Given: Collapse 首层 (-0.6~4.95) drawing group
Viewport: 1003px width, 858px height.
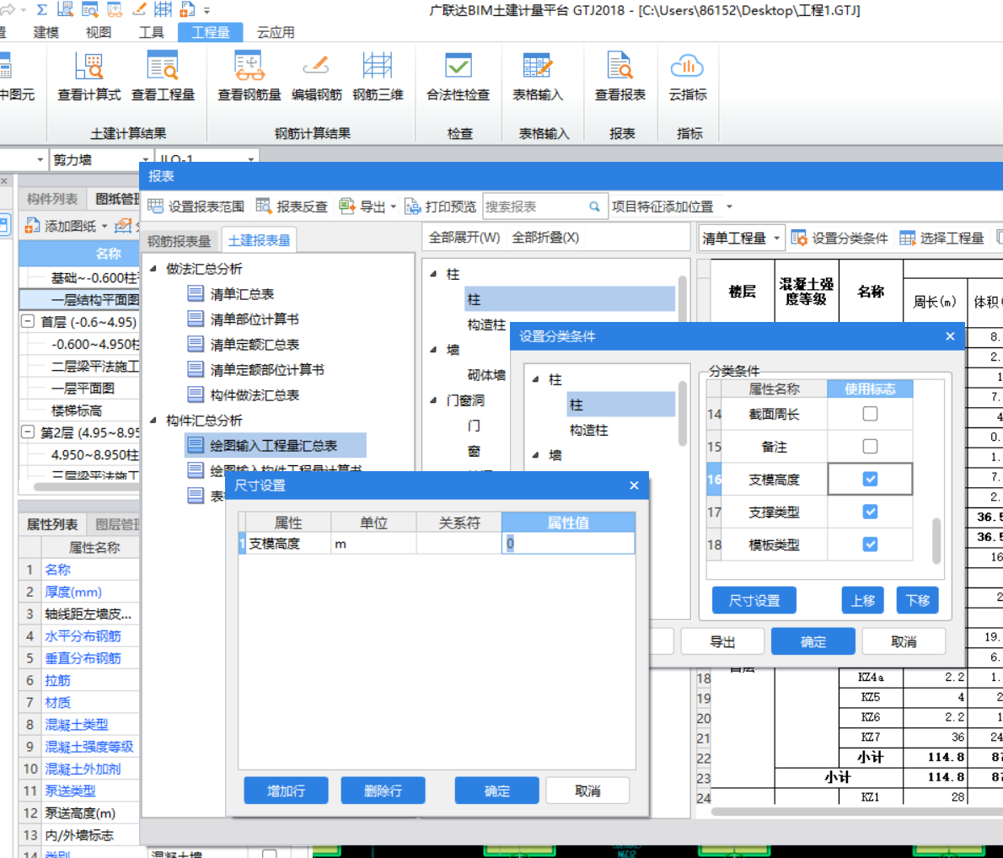Looking at the screenshot, I should (x=28, y=321).
